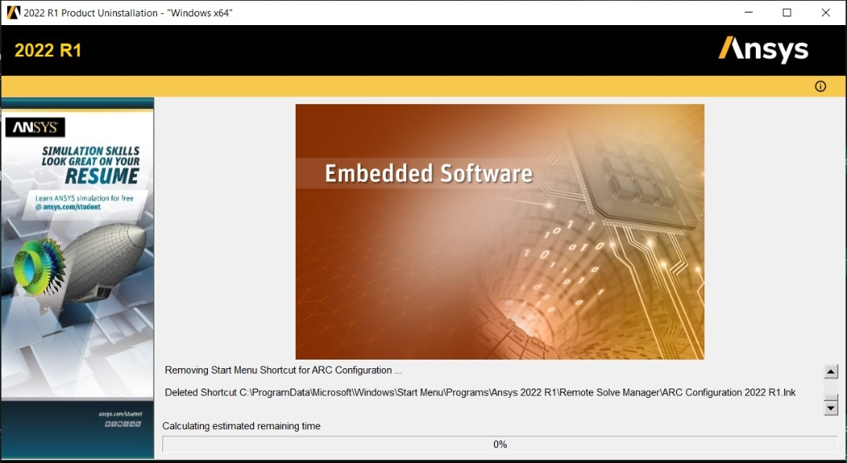This screenshot has height=463, width=847.
Task: Click the '2022 R1' header label
Action: 48,50
